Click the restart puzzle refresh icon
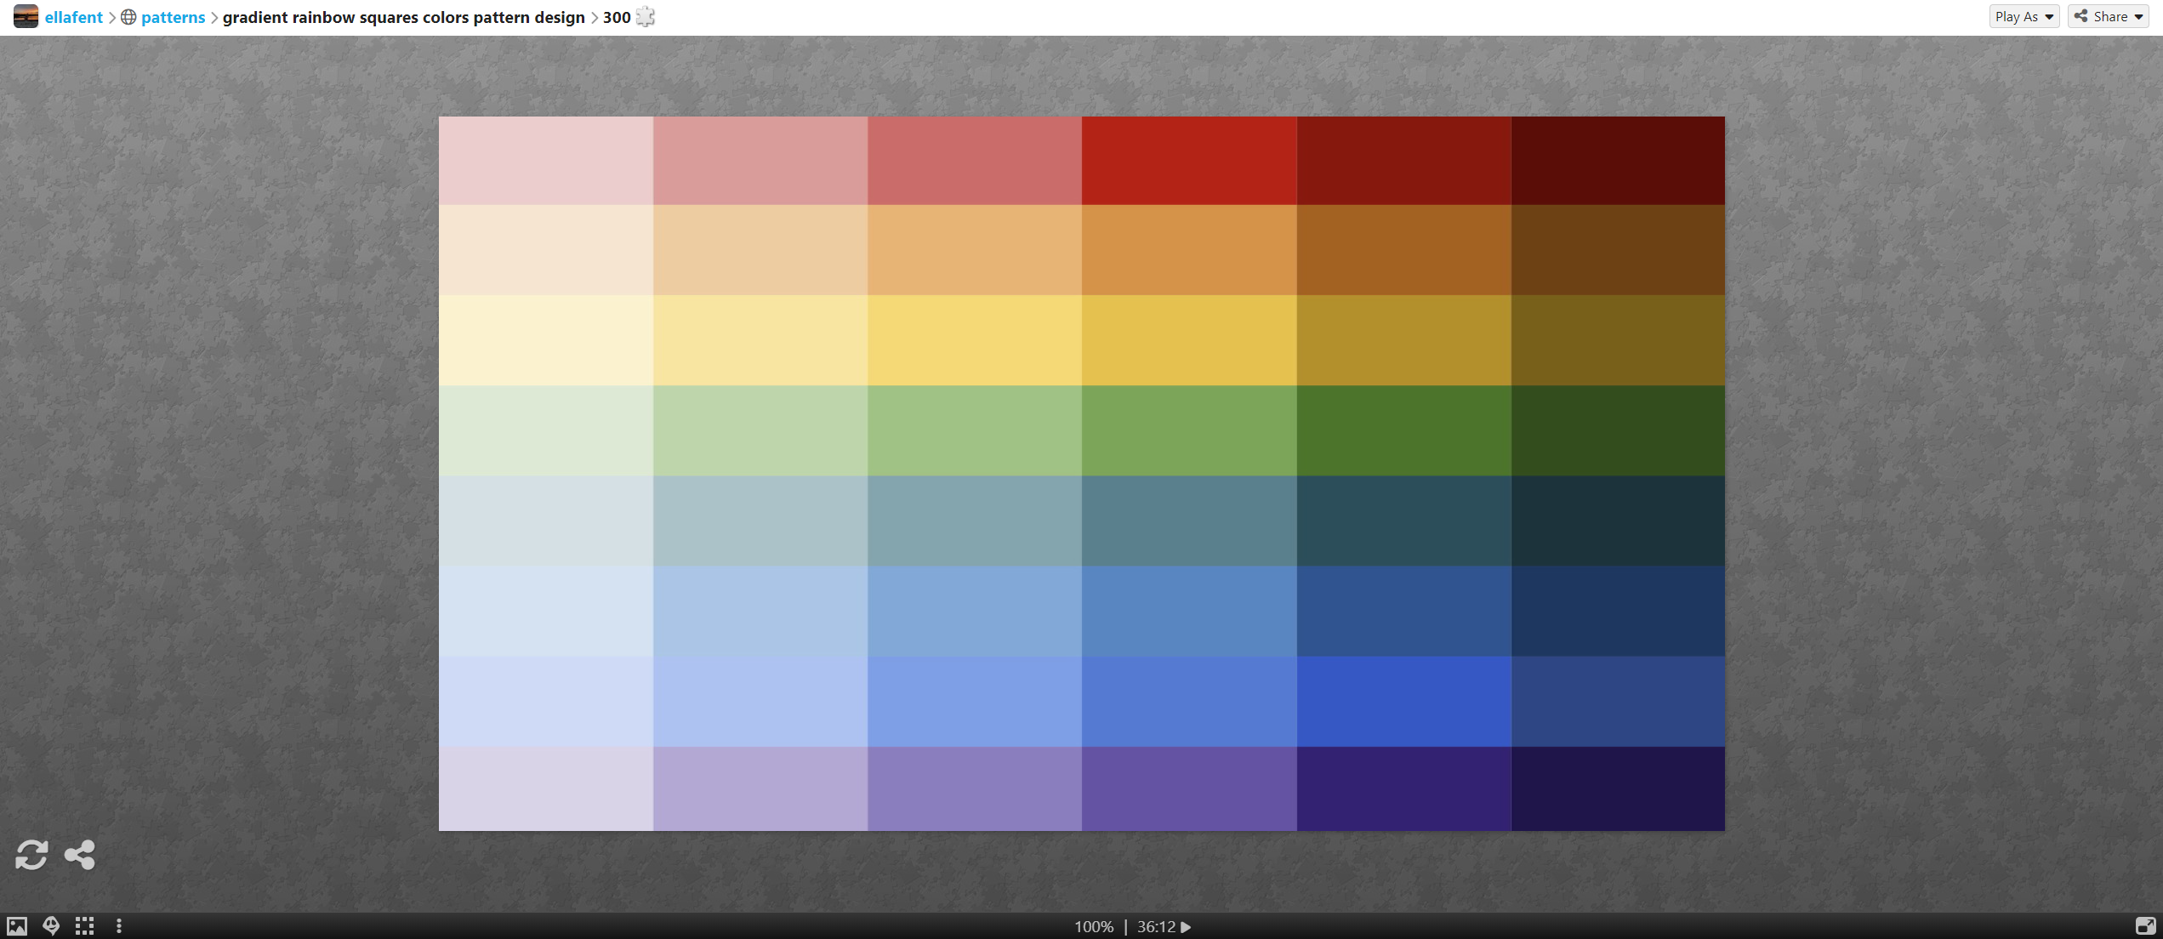Viewport: 2163px width, 939px height. pos(31,854)
